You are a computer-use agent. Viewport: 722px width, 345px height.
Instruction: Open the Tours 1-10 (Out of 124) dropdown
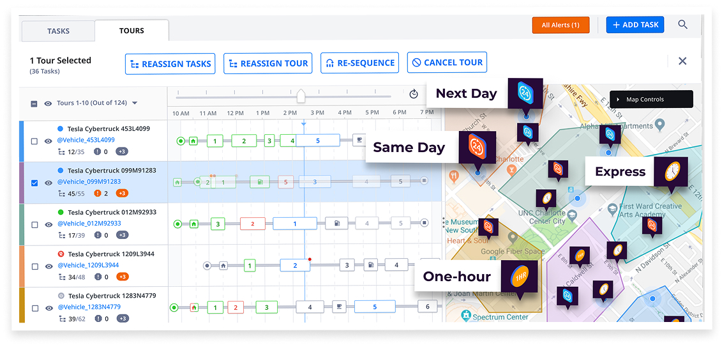[97, 103]
